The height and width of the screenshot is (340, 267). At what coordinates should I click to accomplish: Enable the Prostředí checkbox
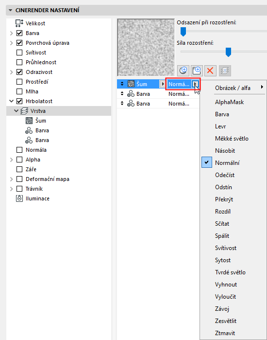coord(19,82)
